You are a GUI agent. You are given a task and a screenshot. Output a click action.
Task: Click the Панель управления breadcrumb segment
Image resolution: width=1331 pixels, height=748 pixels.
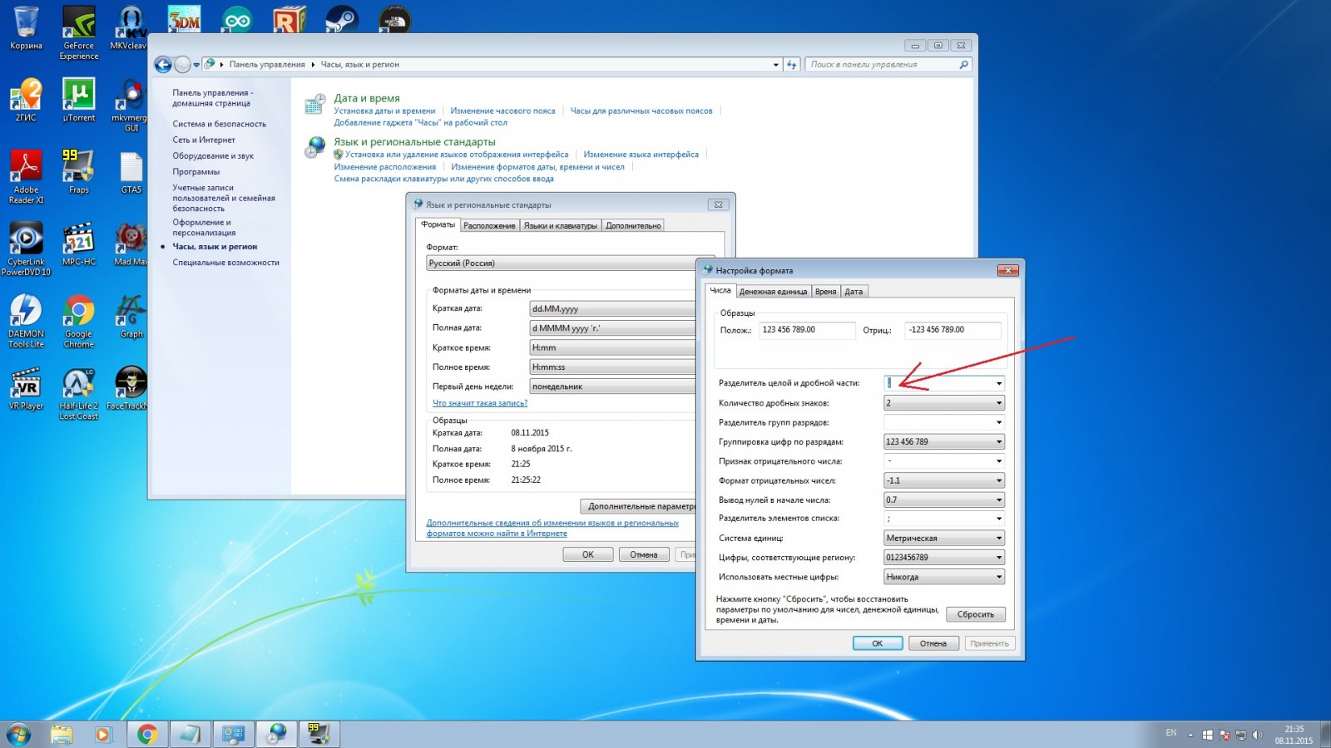tap(267, 64)
